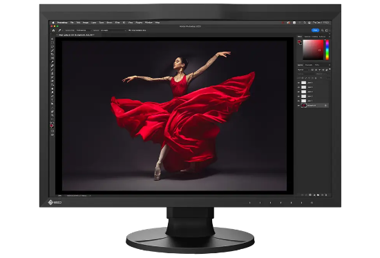Open the Image menu
Viewport: 380px width, 258px height.
[86, 23]
